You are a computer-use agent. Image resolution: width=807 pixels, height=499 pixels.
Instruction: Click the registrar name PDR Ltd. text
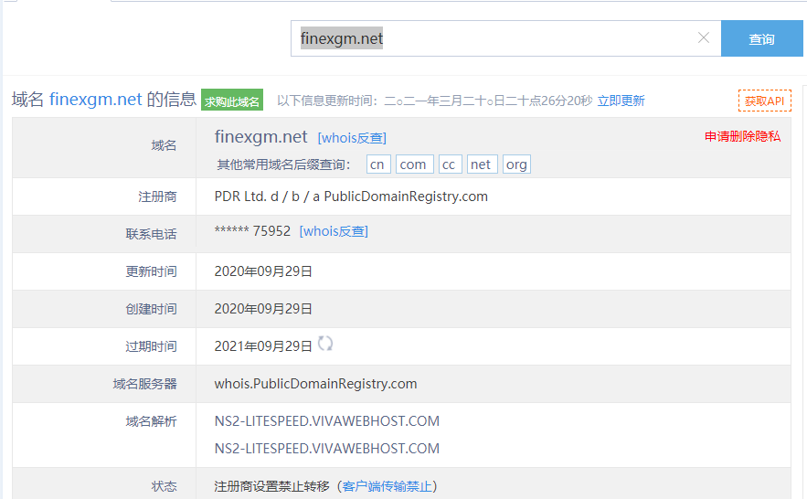point(351,196)
